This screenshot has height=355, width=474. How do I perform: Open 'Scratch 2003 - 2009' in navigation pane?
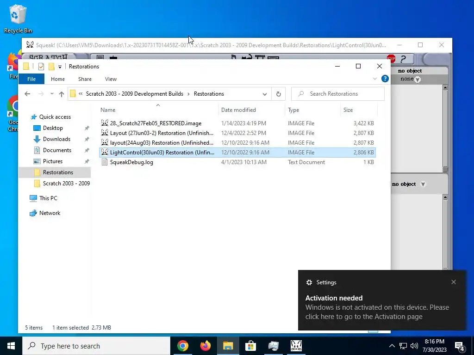[66, 184]
